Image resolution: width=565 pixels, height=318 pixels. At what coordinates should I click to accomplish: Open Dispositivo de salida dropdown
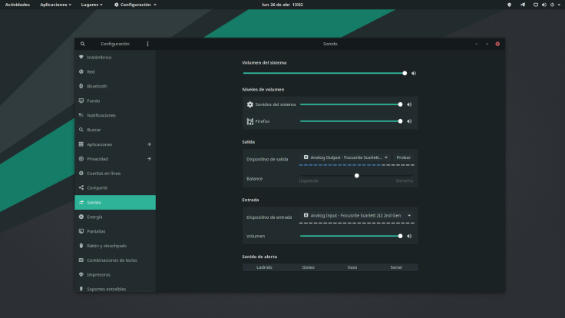(x=345, y=157)
